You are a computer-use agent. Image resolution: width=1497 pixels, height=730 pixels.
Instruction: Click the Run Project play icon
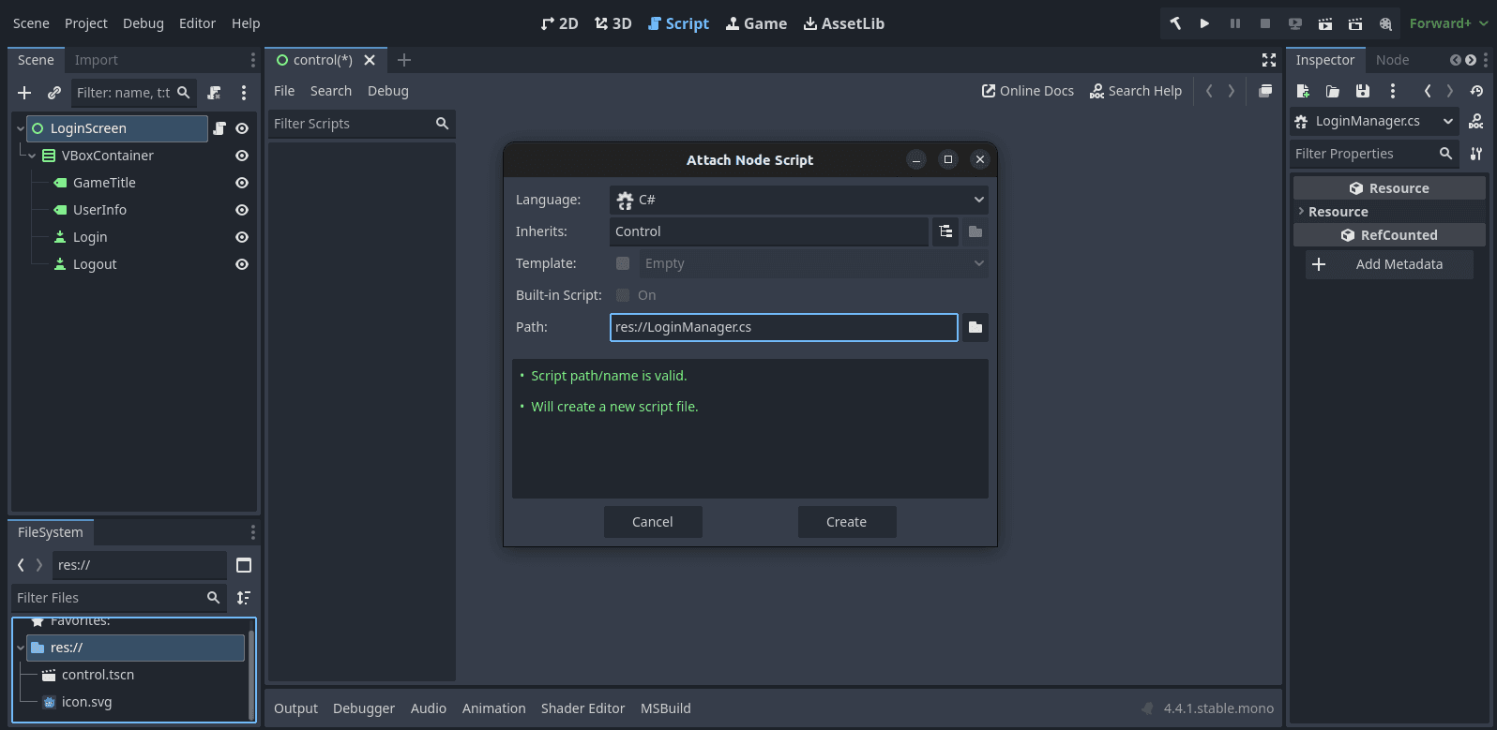coord(1204,23)
